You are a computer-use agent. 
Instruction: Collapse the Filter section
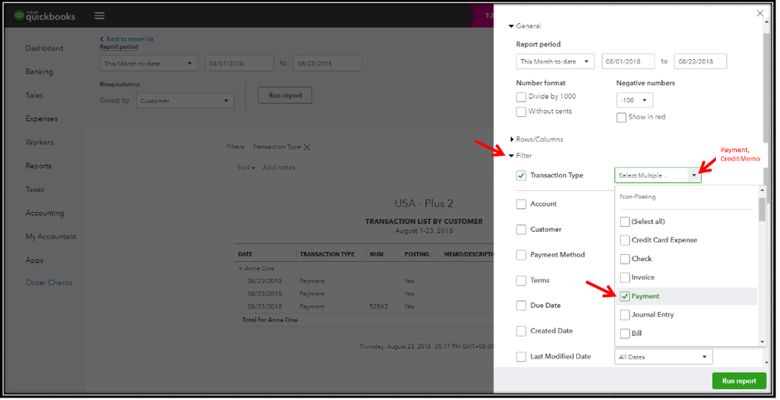(x=511, y=155)
